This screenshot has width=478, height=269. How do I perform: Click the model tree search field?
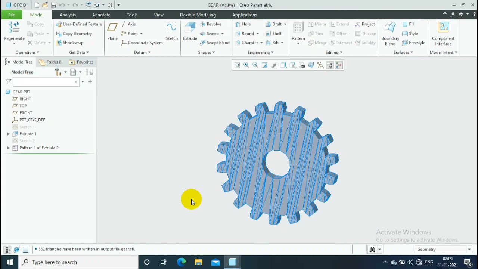click(x=44, y=82)
